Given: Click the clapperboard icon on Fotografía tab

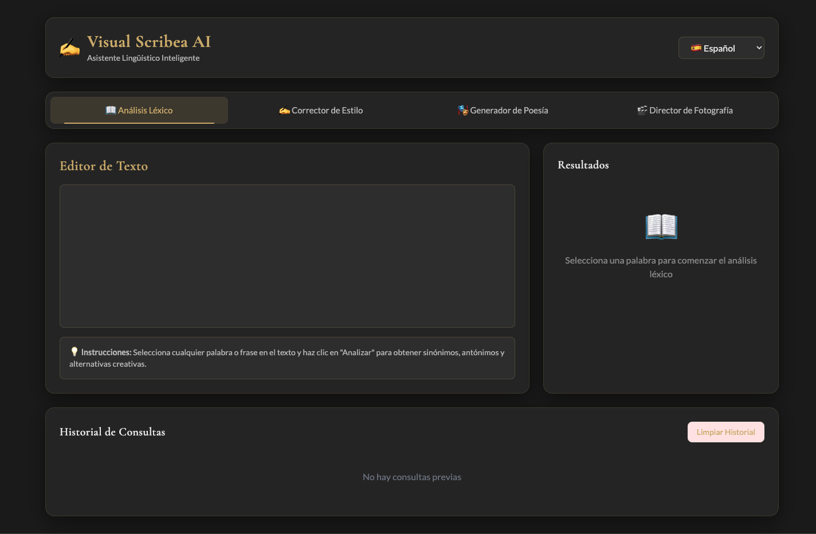Looking at the screenshot, I should click(642, 110).
